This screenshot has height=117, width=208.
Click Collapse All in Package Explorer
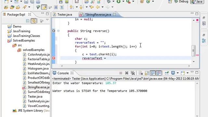point(28,21)
